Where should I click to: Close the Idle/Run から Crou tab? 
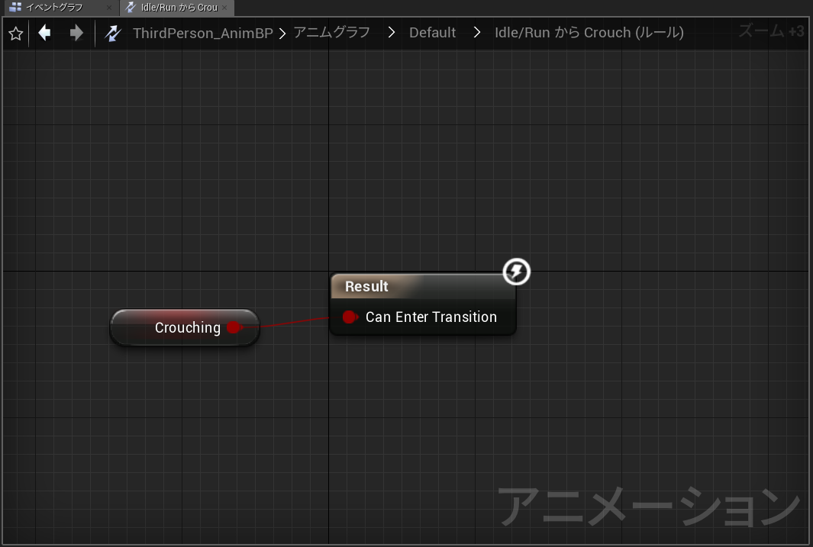224,8
